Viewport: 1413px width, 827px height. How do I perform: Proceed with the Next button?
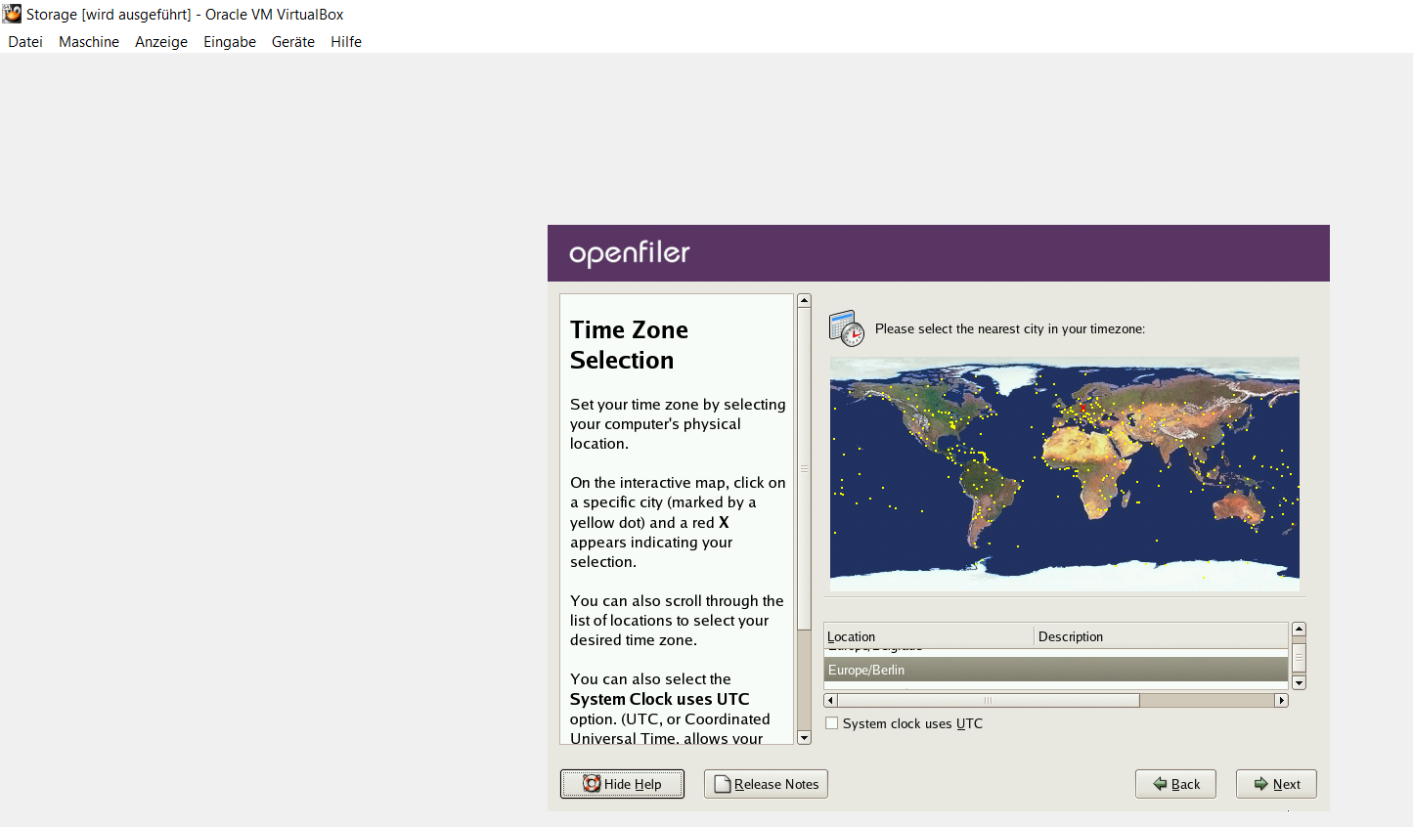click(x=1276, y=784)
